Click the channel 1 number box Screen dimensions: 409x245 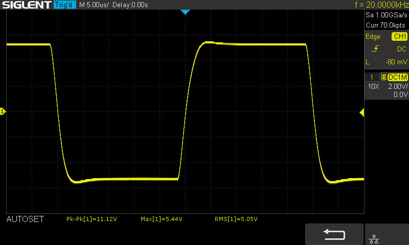tap(372, 77)
